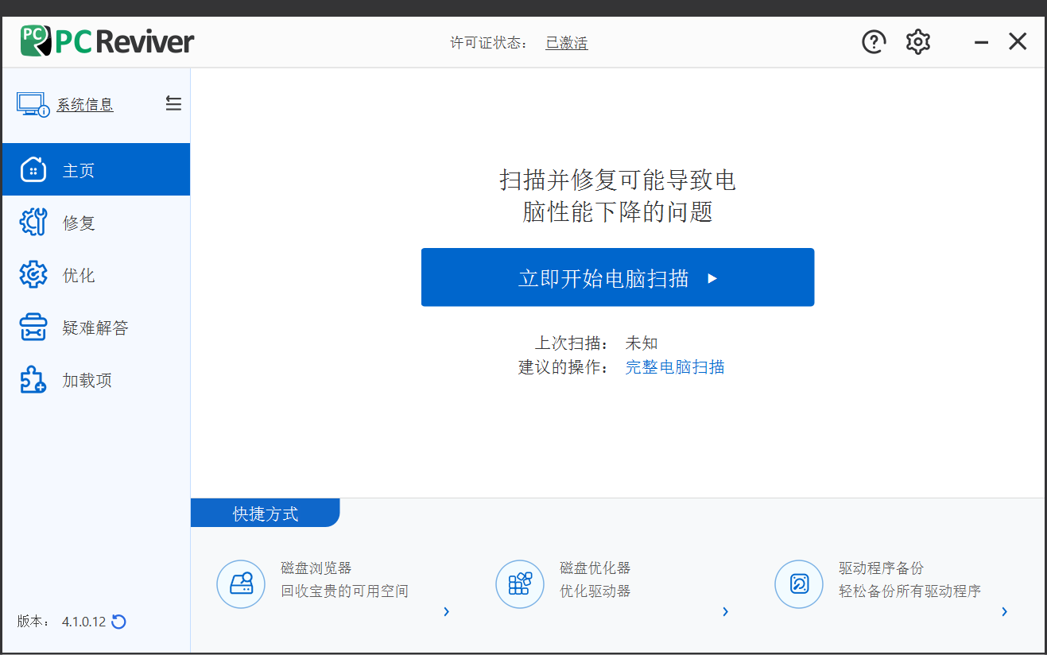
Task: Go to the 主页 menu item
Action: coord(96,169)
